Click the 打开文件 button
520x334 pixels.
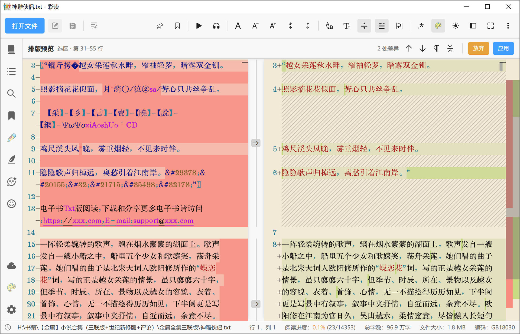coord(25,26)
